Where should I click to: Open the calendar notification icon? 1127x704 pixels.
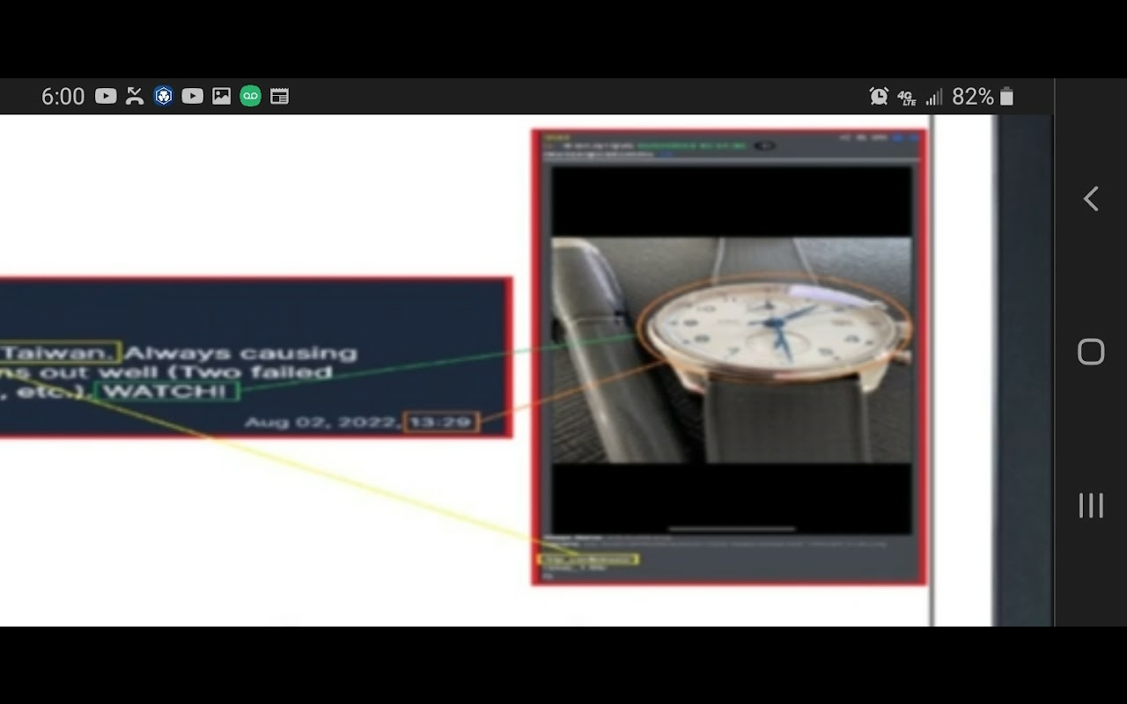[x=279, y=96]
